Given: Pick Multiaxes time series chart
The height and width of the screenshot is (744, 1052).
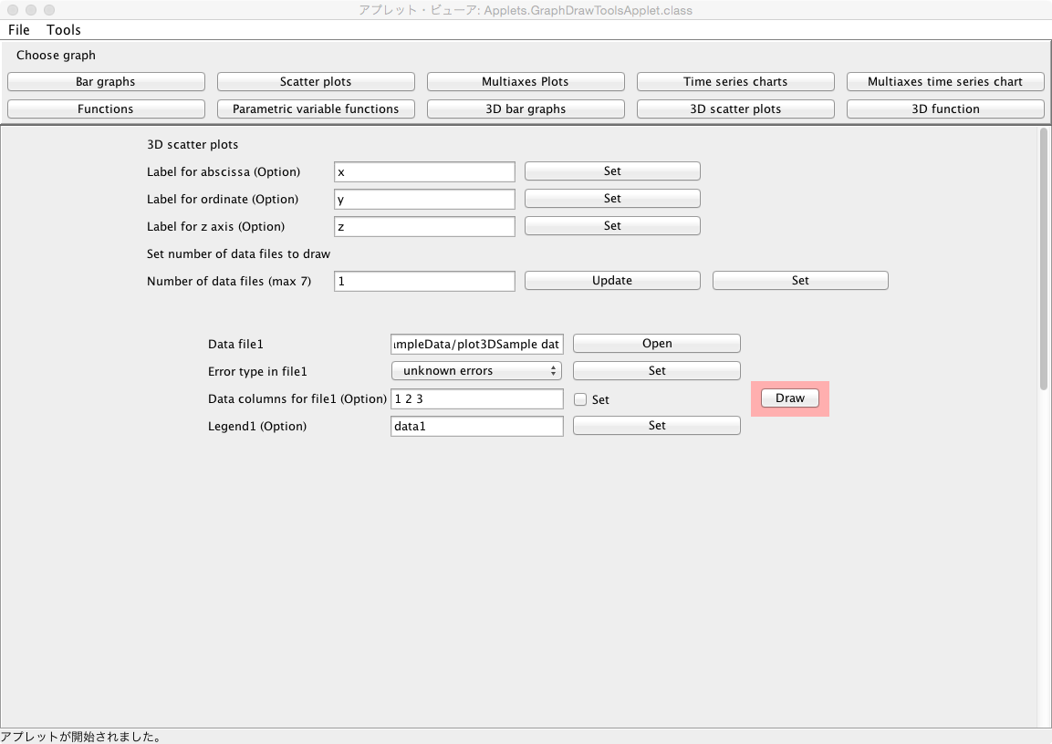Looking at the screenshot, I should pyautogui.click(x=945, y=82).
